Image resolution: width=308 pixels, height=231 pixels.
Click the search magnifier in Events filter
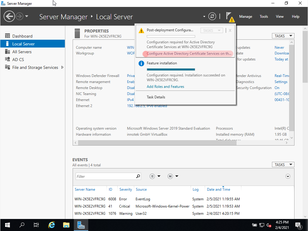click(x=138, y=176)
